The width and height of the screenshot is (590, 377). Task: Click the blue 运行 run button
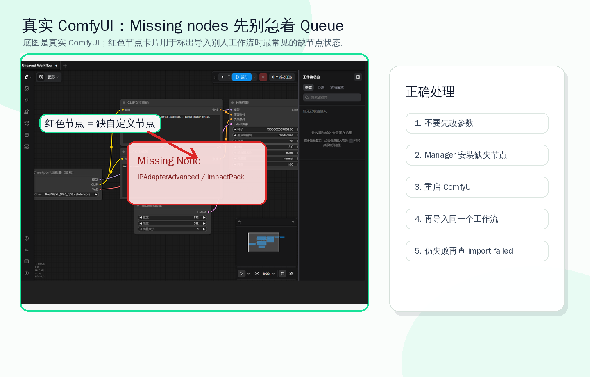pos(242,77)
